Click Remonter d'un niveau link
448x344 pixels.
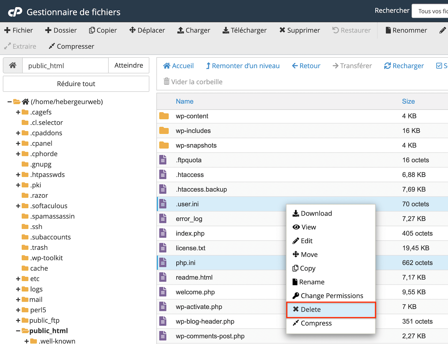(242, 66)
